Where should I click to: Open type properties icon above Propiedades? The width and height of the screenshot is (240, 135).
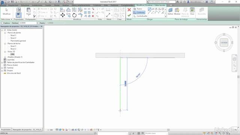tap(18, 10)
